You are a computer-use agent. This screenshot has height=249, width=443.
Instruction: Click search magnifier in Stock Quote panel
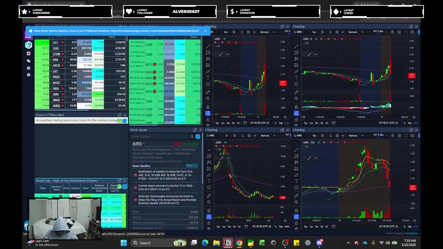click(191, 136)
